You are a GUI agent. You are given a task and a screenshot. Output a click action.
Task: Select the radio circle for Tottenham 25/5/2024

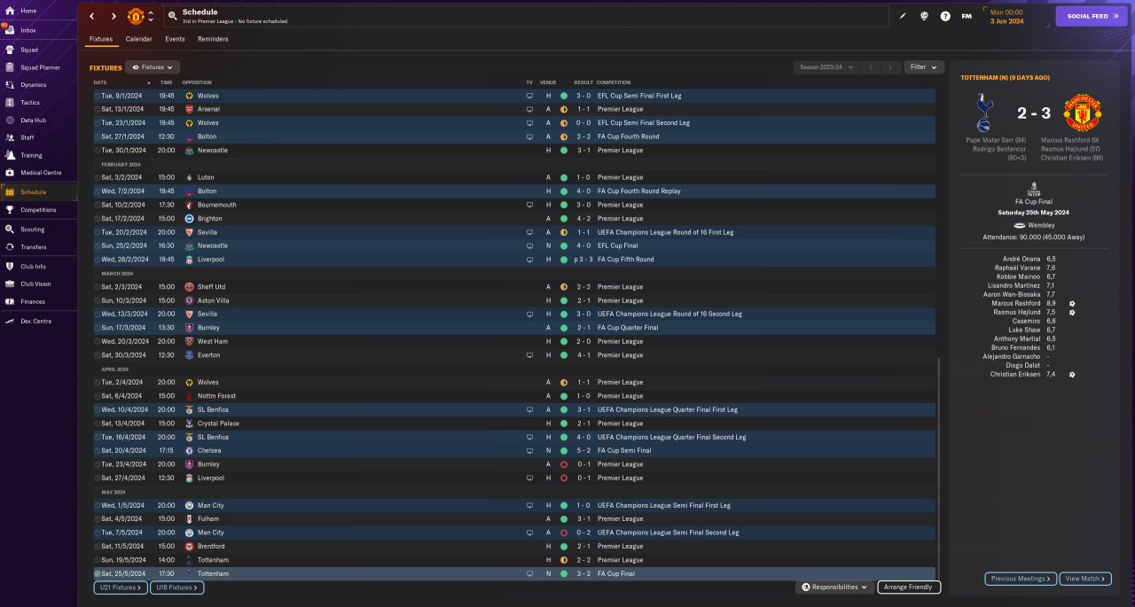(x=98, y=574)
